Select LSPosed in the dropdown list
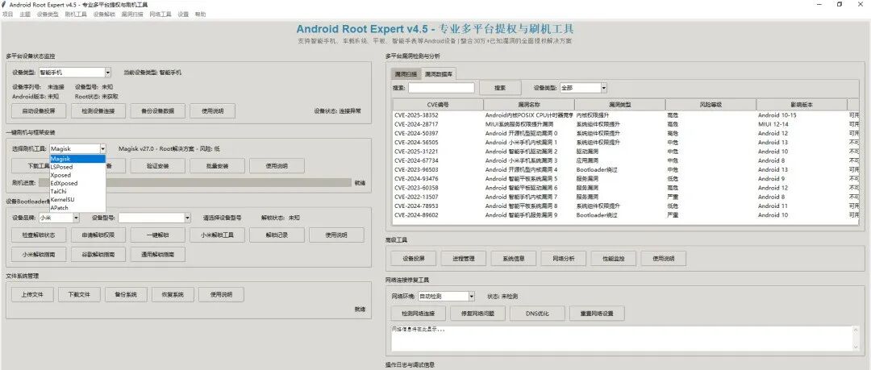The width and height of the screenshot is (871, 370). coord(77,167)
